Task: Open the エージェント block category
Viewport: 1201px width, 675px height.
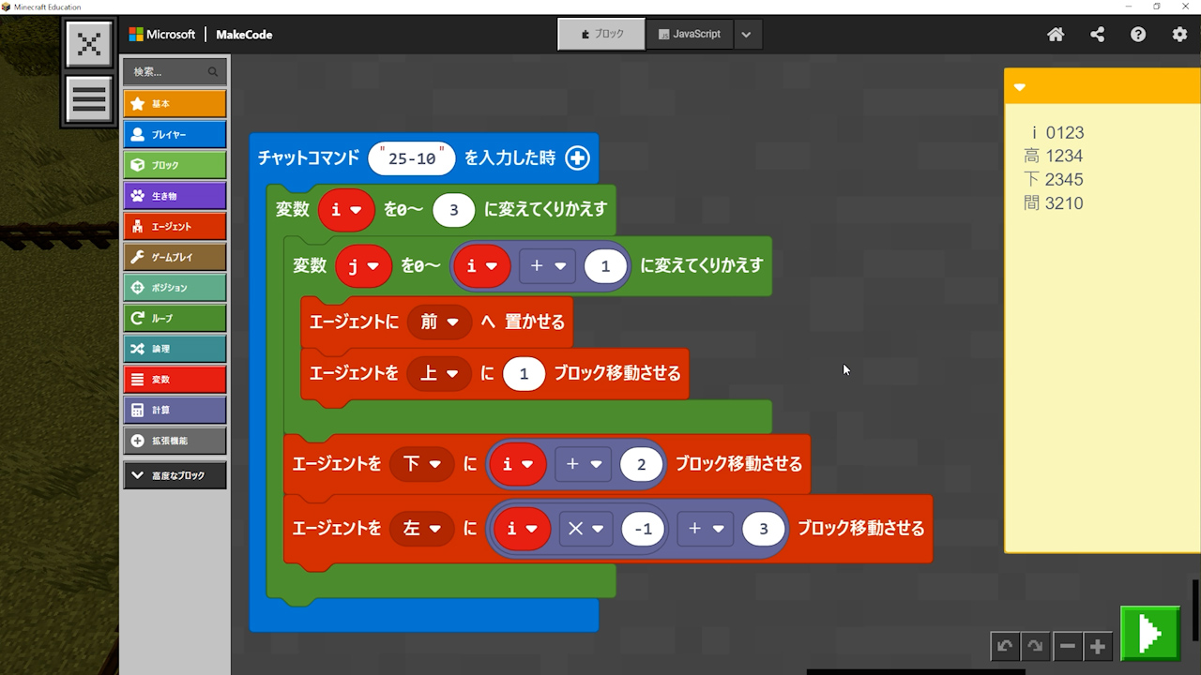Action: click(175, 227)
